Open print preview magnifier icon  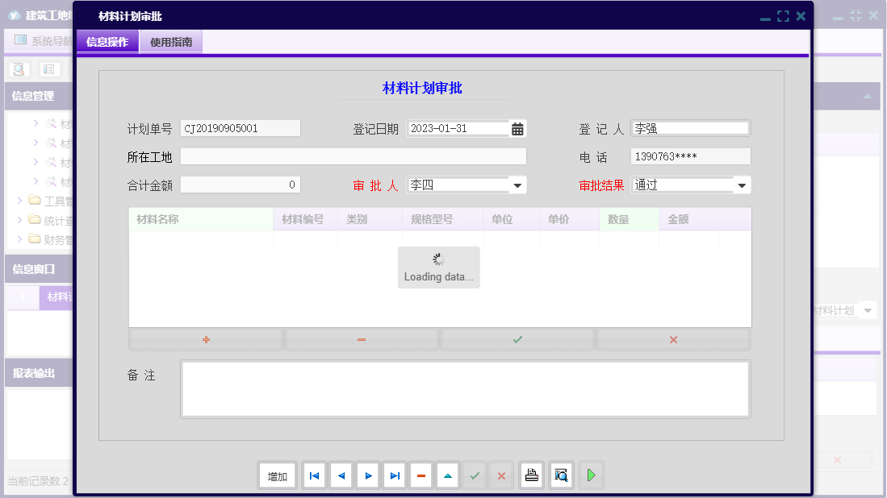pyautogui.click(x=561, y=475)
